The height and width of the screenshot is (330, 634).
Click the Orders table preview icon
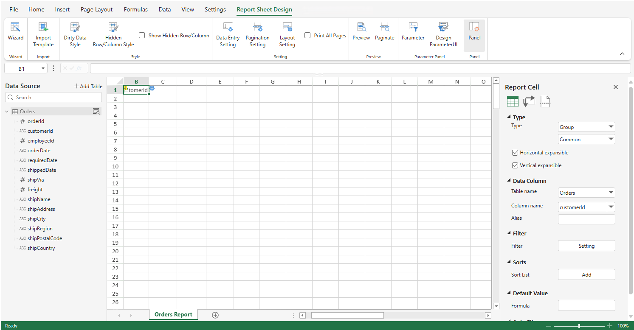(x=96, y=112)
